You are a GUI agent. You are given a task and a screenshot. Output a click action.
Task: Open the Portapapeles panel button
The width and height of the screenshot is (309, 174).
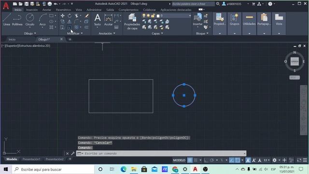264,24
